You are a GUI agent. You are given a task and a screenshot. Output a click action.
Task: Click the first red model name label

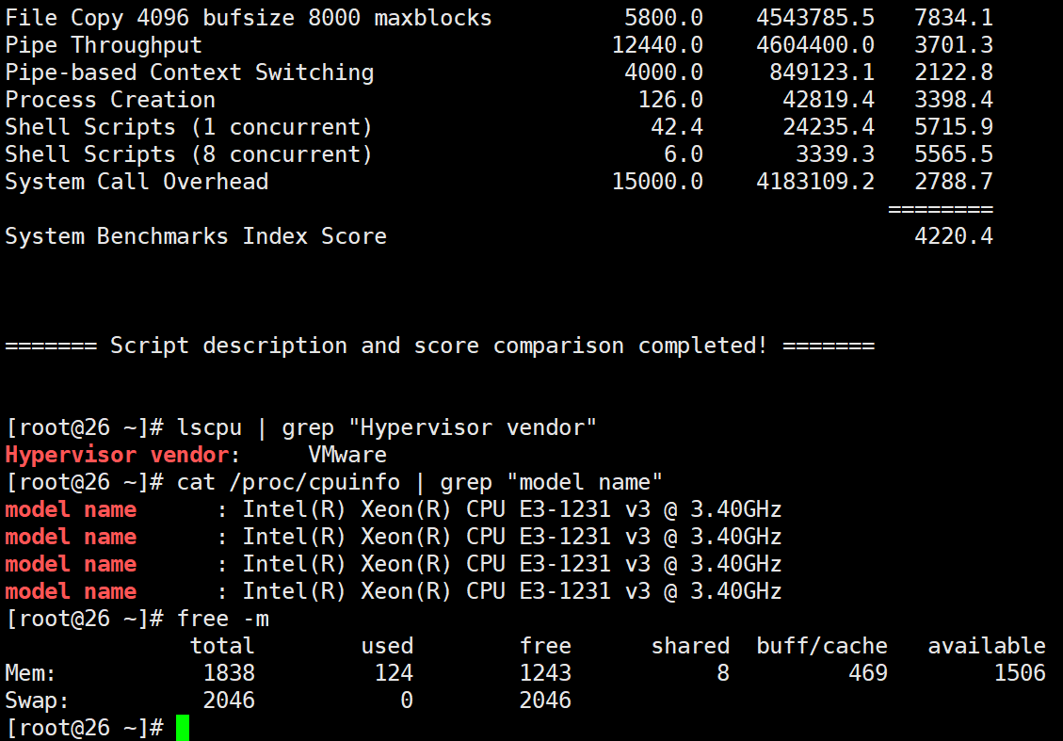(71, 510)
